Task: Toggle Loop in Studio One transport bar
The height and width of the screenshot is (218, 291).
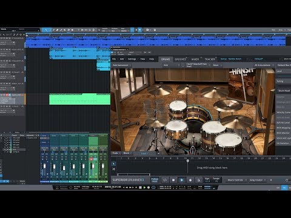Action: [x=153, y=188]
